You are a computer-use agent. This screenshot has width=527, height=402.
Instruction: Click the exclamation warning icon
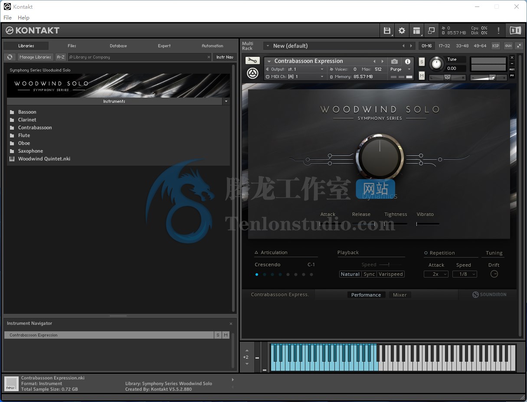pyautogui.click(x=498, y=30)
